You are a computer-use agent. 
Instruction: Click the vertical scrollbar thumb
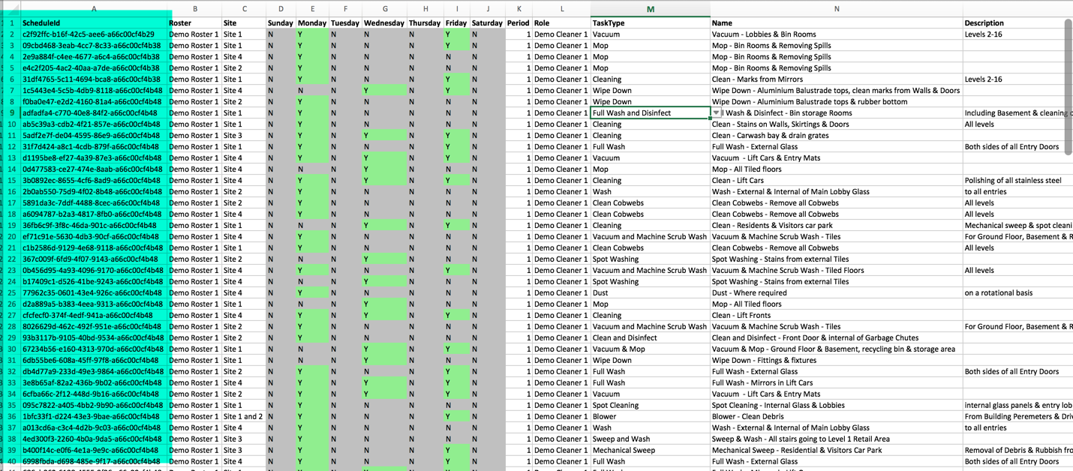[x=1068, y=86]
